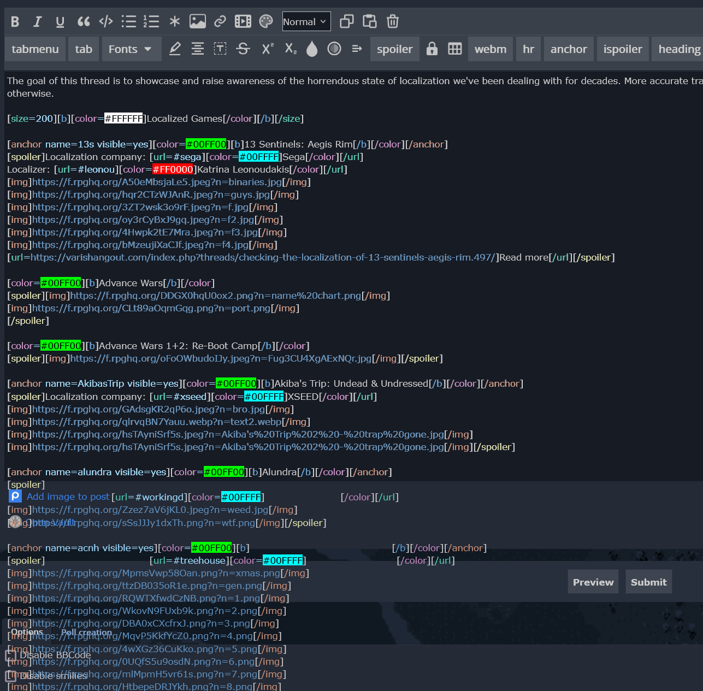Place cursor in 'Localized Games' text
This screenshot has width=703, height=691.
[185, 119]
